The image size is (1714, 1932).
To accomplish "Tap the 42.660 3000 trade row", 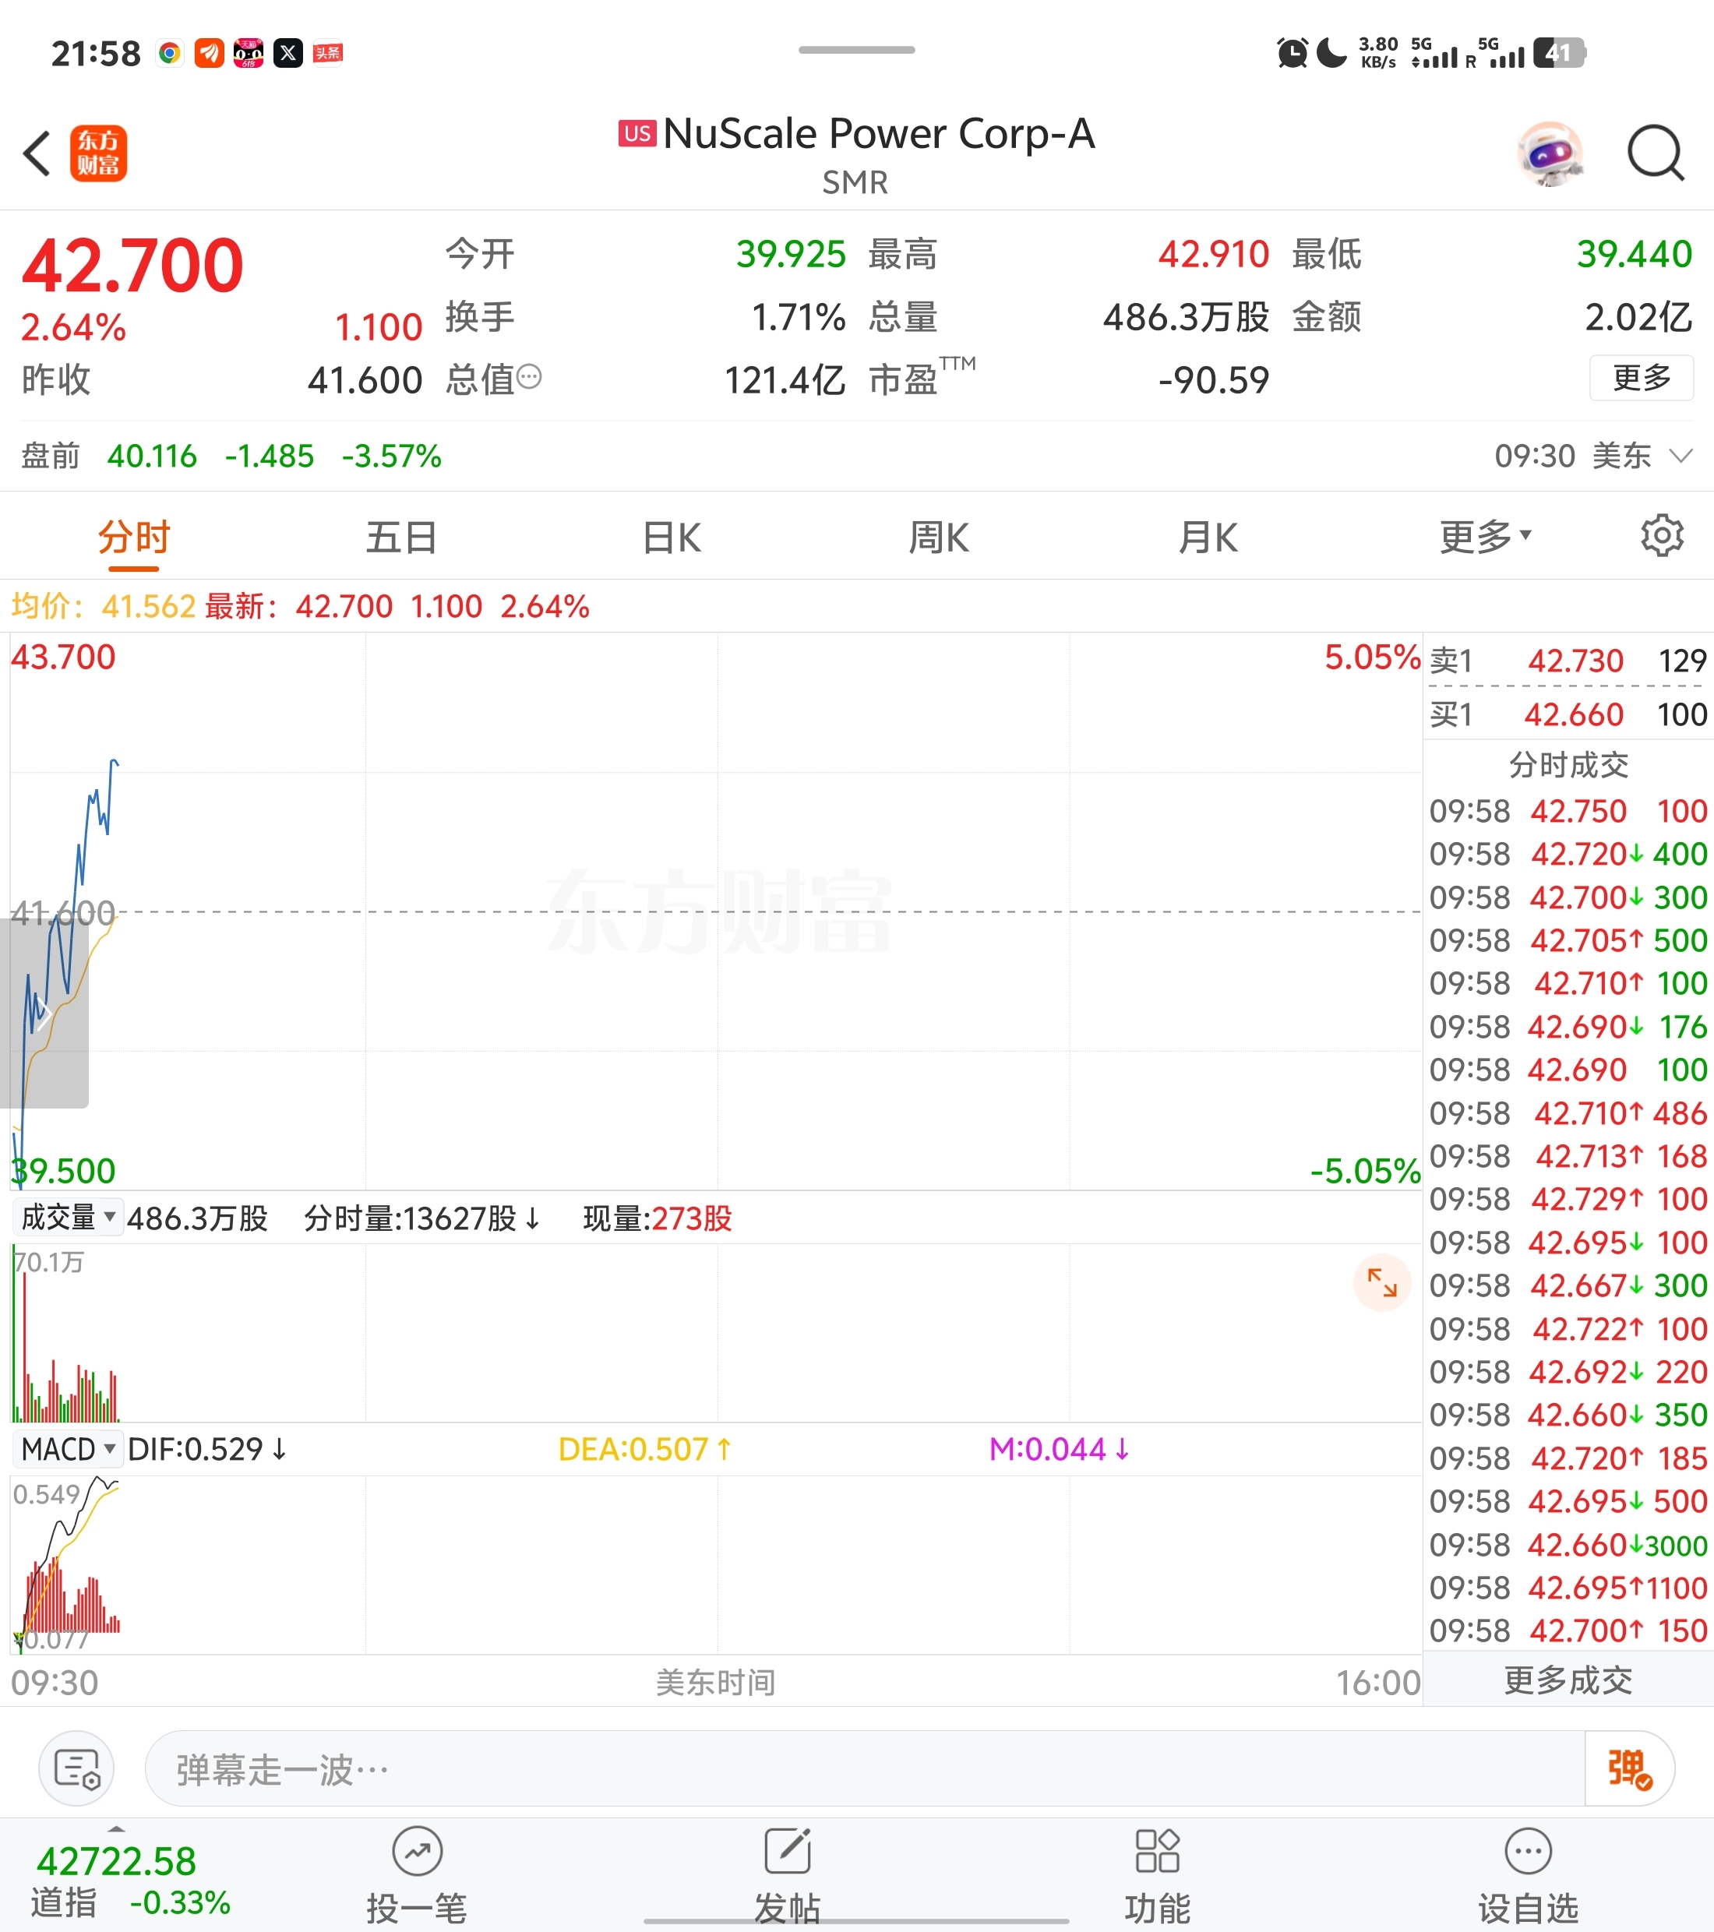I will click(x=1568, y=1545).
